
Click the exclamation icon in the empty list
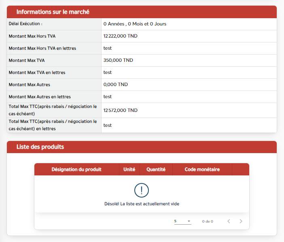pyautogui.click(x=142, y=190)
